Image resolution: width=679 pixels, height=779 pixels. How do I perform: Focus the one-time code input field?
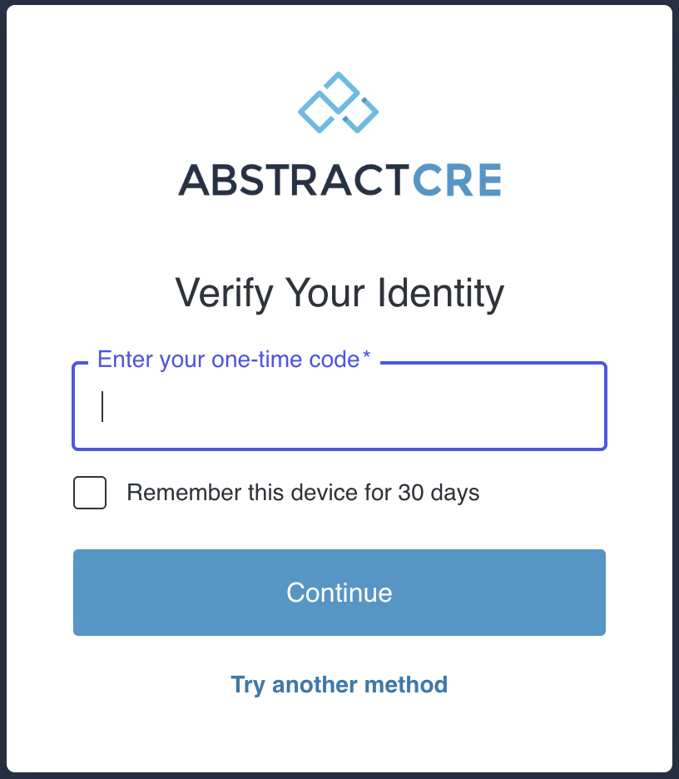339,407
